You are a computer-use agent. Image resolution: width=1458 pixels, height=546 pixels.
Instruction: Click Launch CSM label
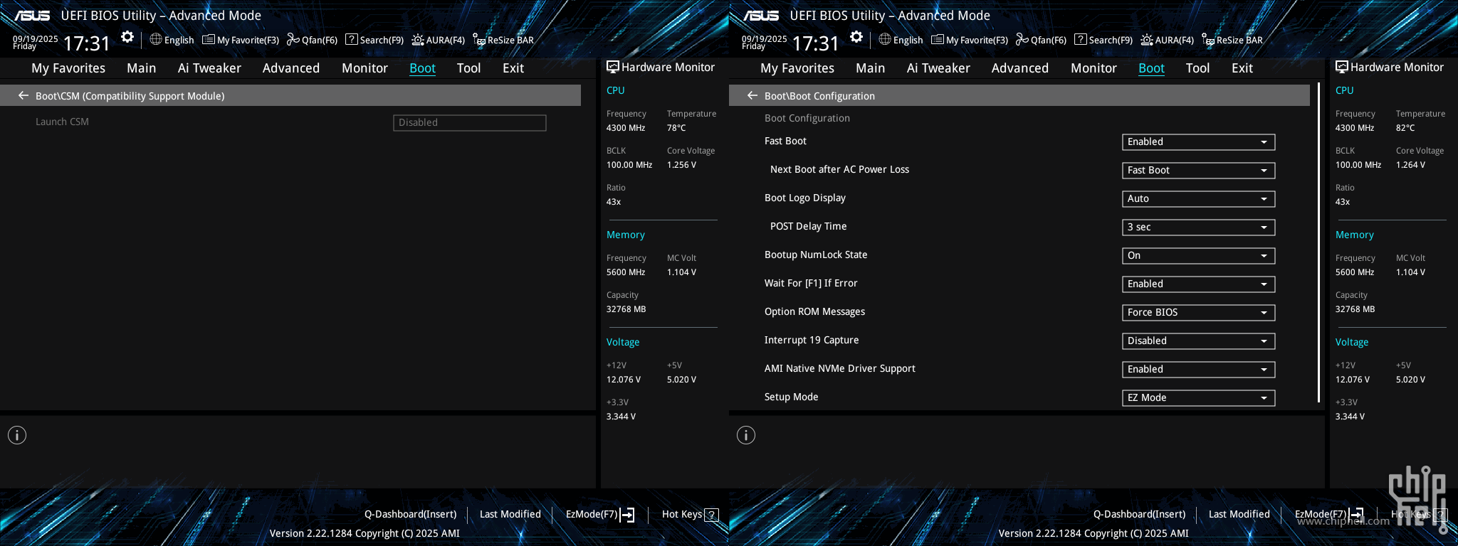[63, 122]
